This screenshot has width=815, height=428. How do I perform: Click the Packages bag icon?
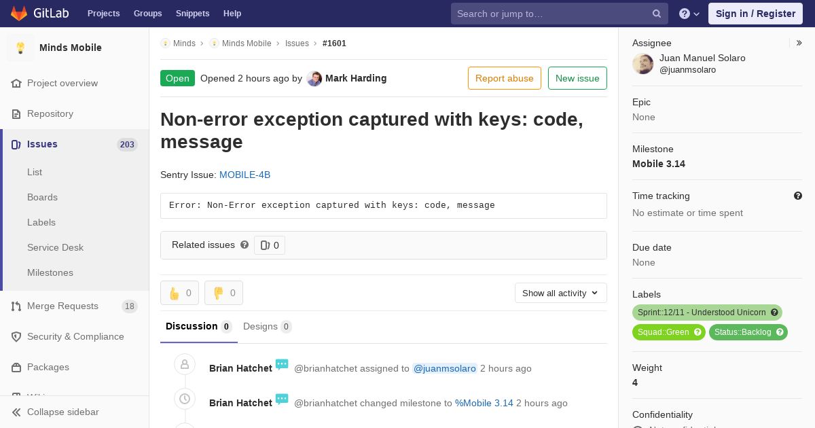[16, 367]
